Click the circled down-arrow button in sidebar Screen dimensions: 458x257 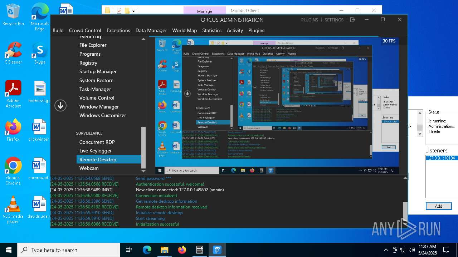click(x=60, y=105)
